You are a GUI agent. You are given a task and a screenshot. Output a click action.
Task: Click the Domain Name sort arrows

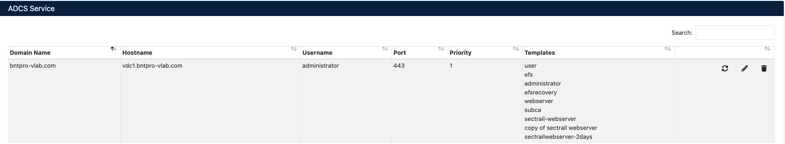pos(114,49)
